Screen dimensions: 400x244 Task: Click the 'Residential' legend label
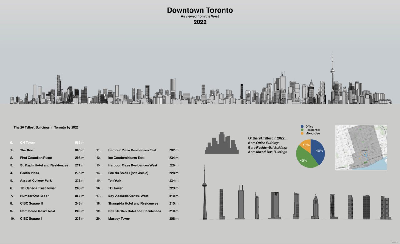[x=313, y=130]
